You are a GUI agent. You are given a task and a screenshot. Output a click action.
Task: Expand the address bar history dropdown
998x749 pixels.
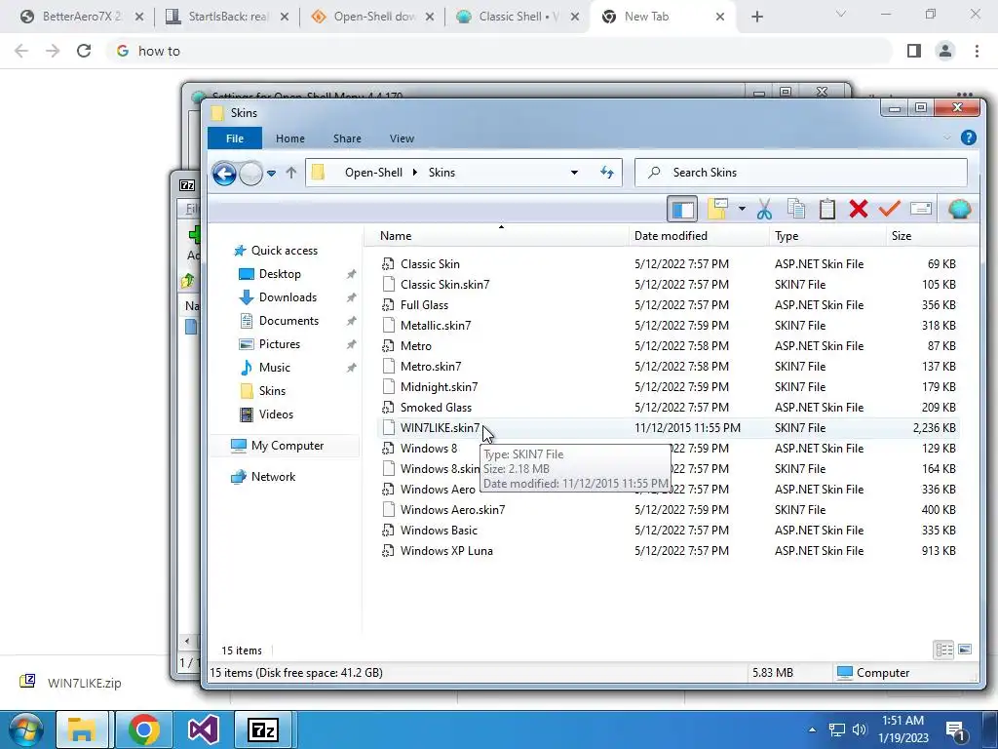pyautogui.click(x=574, y=173)
